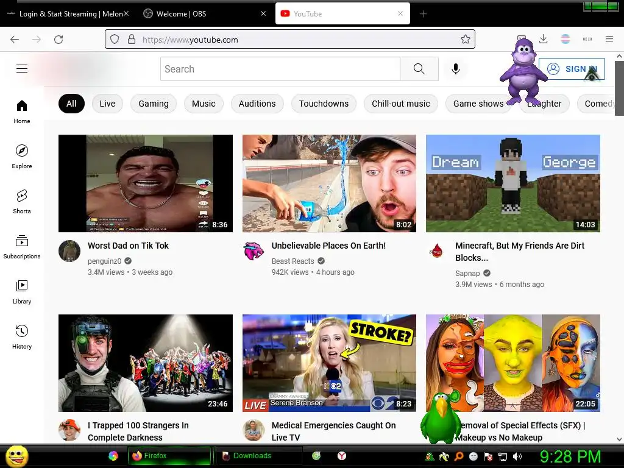624x468 pixels.
Task: Open penguinz0 channel avatar
Action: click(69, 250)
